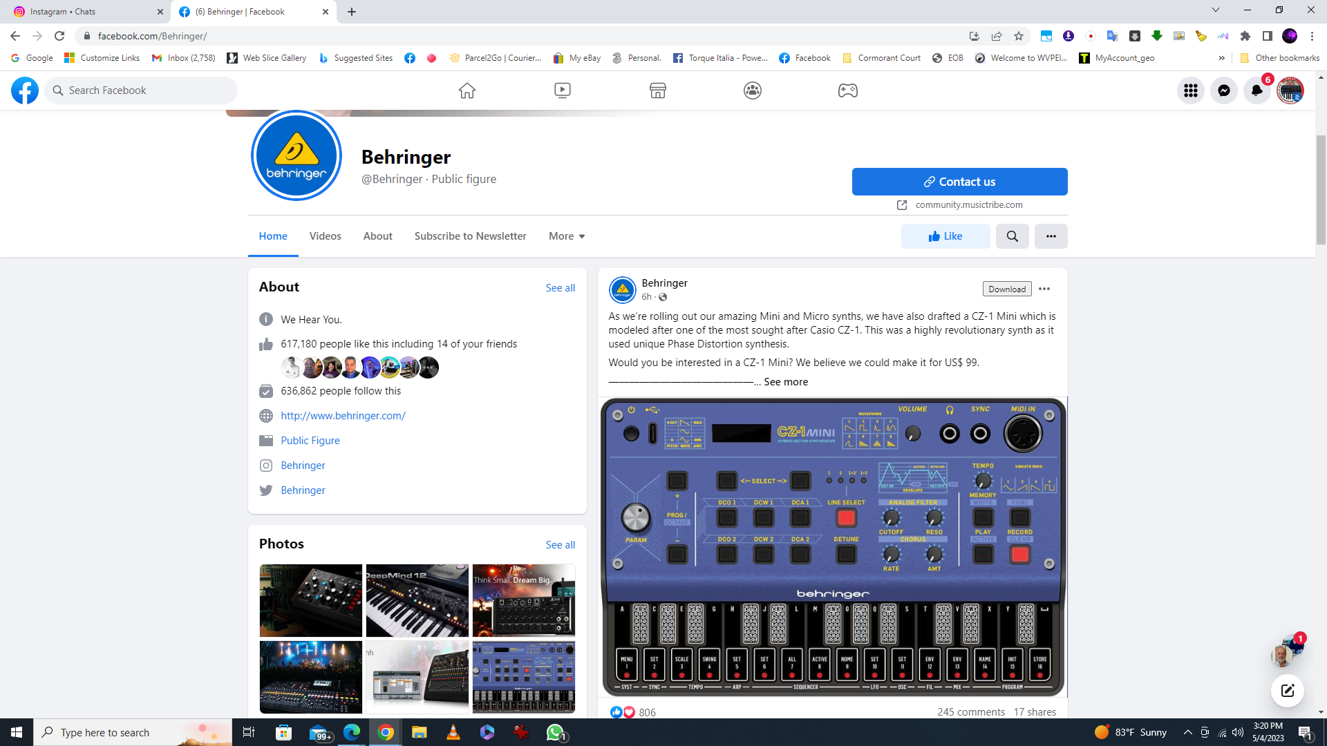Open Messenger icon
The image size is (1327, 746).
[1223, 90]
